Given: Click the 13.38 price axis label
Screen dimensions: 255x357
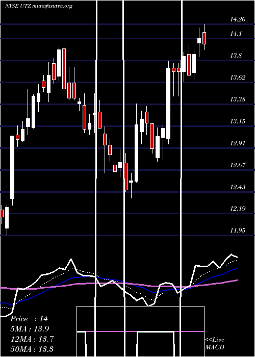Looking at the screenshot, I should point(238,99).
